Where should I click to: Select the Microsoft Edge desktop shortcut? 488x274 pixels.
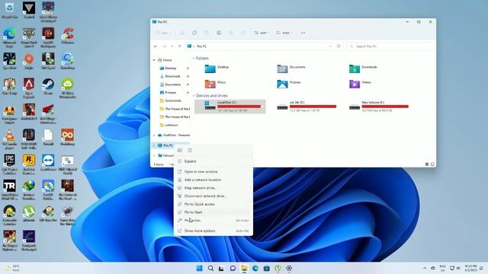[9, 37]
